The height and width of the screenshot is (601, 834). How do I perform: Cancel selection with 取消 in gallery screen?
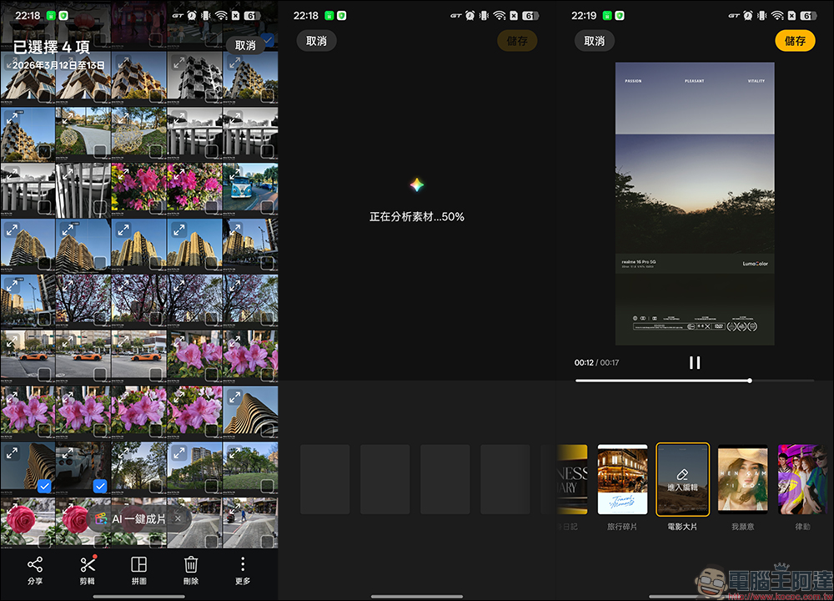click(x=245, y=45)
